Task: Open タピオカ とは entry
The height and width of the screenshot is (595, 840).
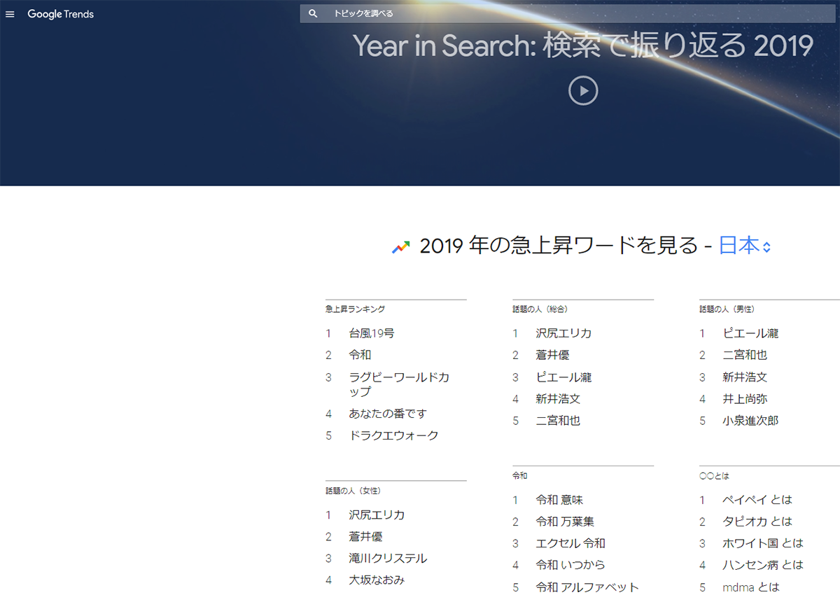Action: pyautogui.click(x=757, y=521)
